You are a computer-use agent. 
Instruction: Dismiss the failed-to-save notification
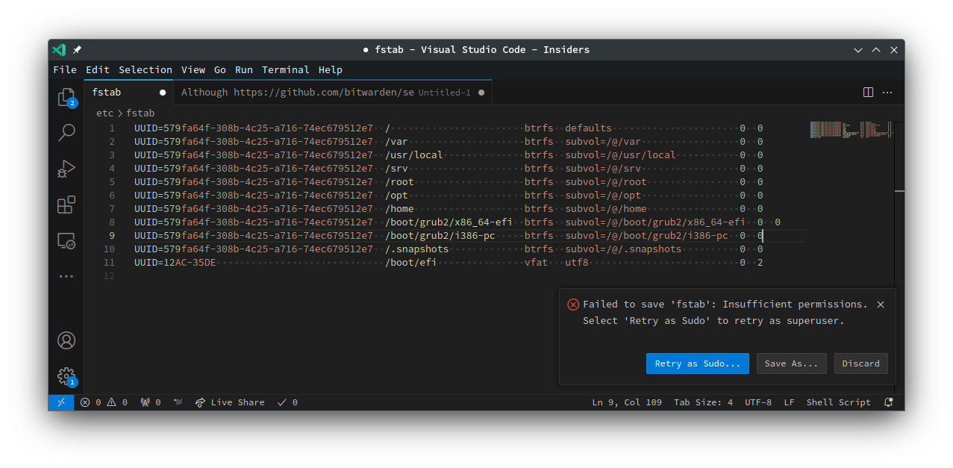tap(881, 305)
